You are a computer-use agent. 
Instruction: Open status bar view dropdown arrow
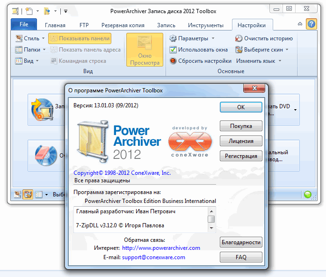click(x=47, y=195)
